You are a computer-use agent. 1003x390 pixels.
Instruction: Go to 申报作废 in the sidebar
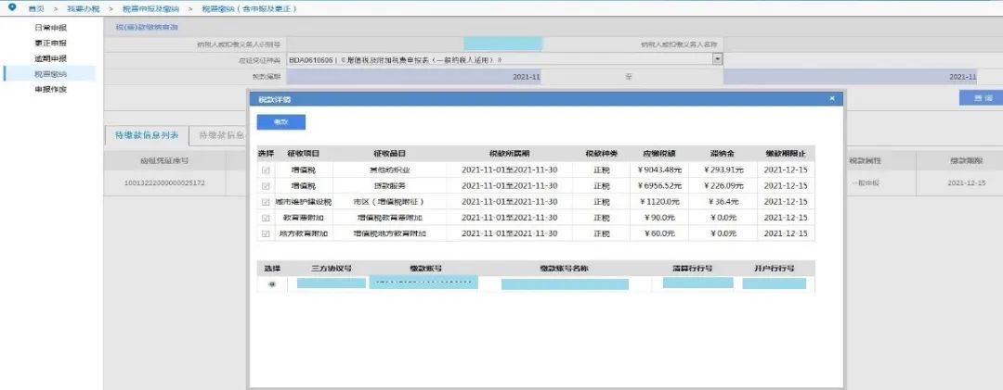[50, 89]
